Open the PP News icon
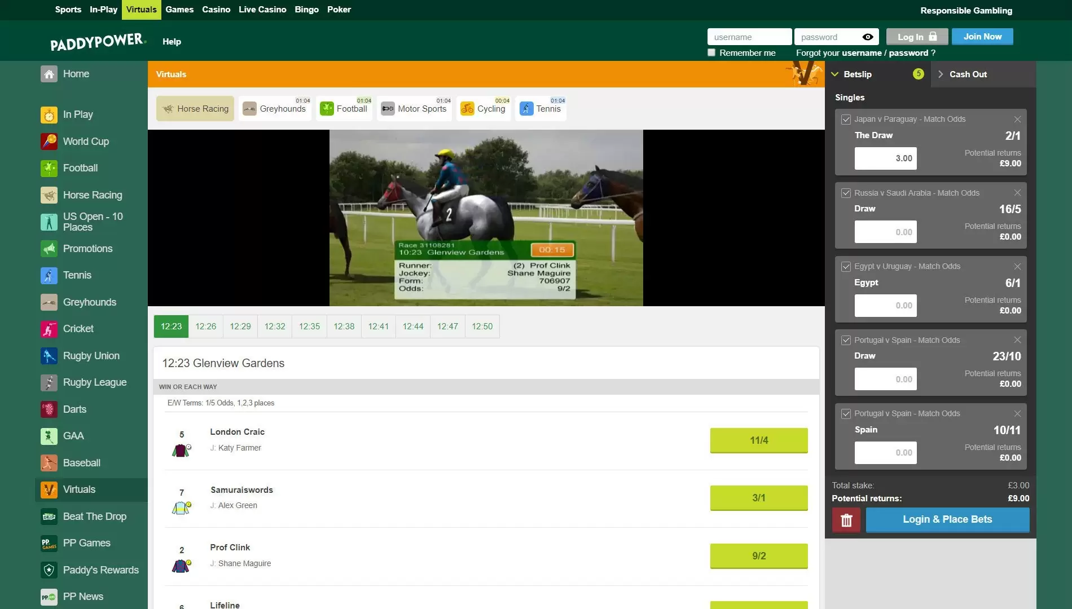This screenshot has width=1072, height=609. click(x=49, y=597)
